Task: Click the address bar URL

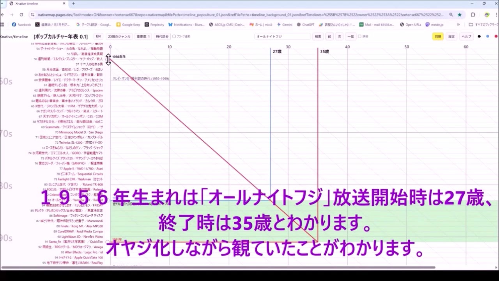Action: [241, 14]
